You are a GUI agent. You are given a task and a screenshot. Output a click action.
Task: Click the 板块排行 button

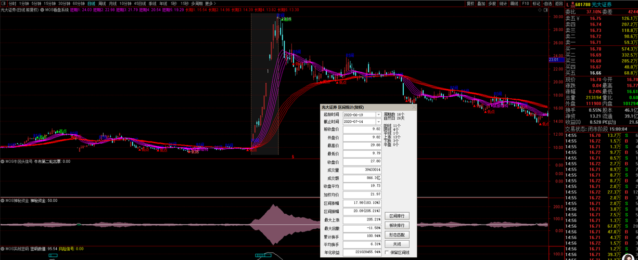[x=397, y=225]
